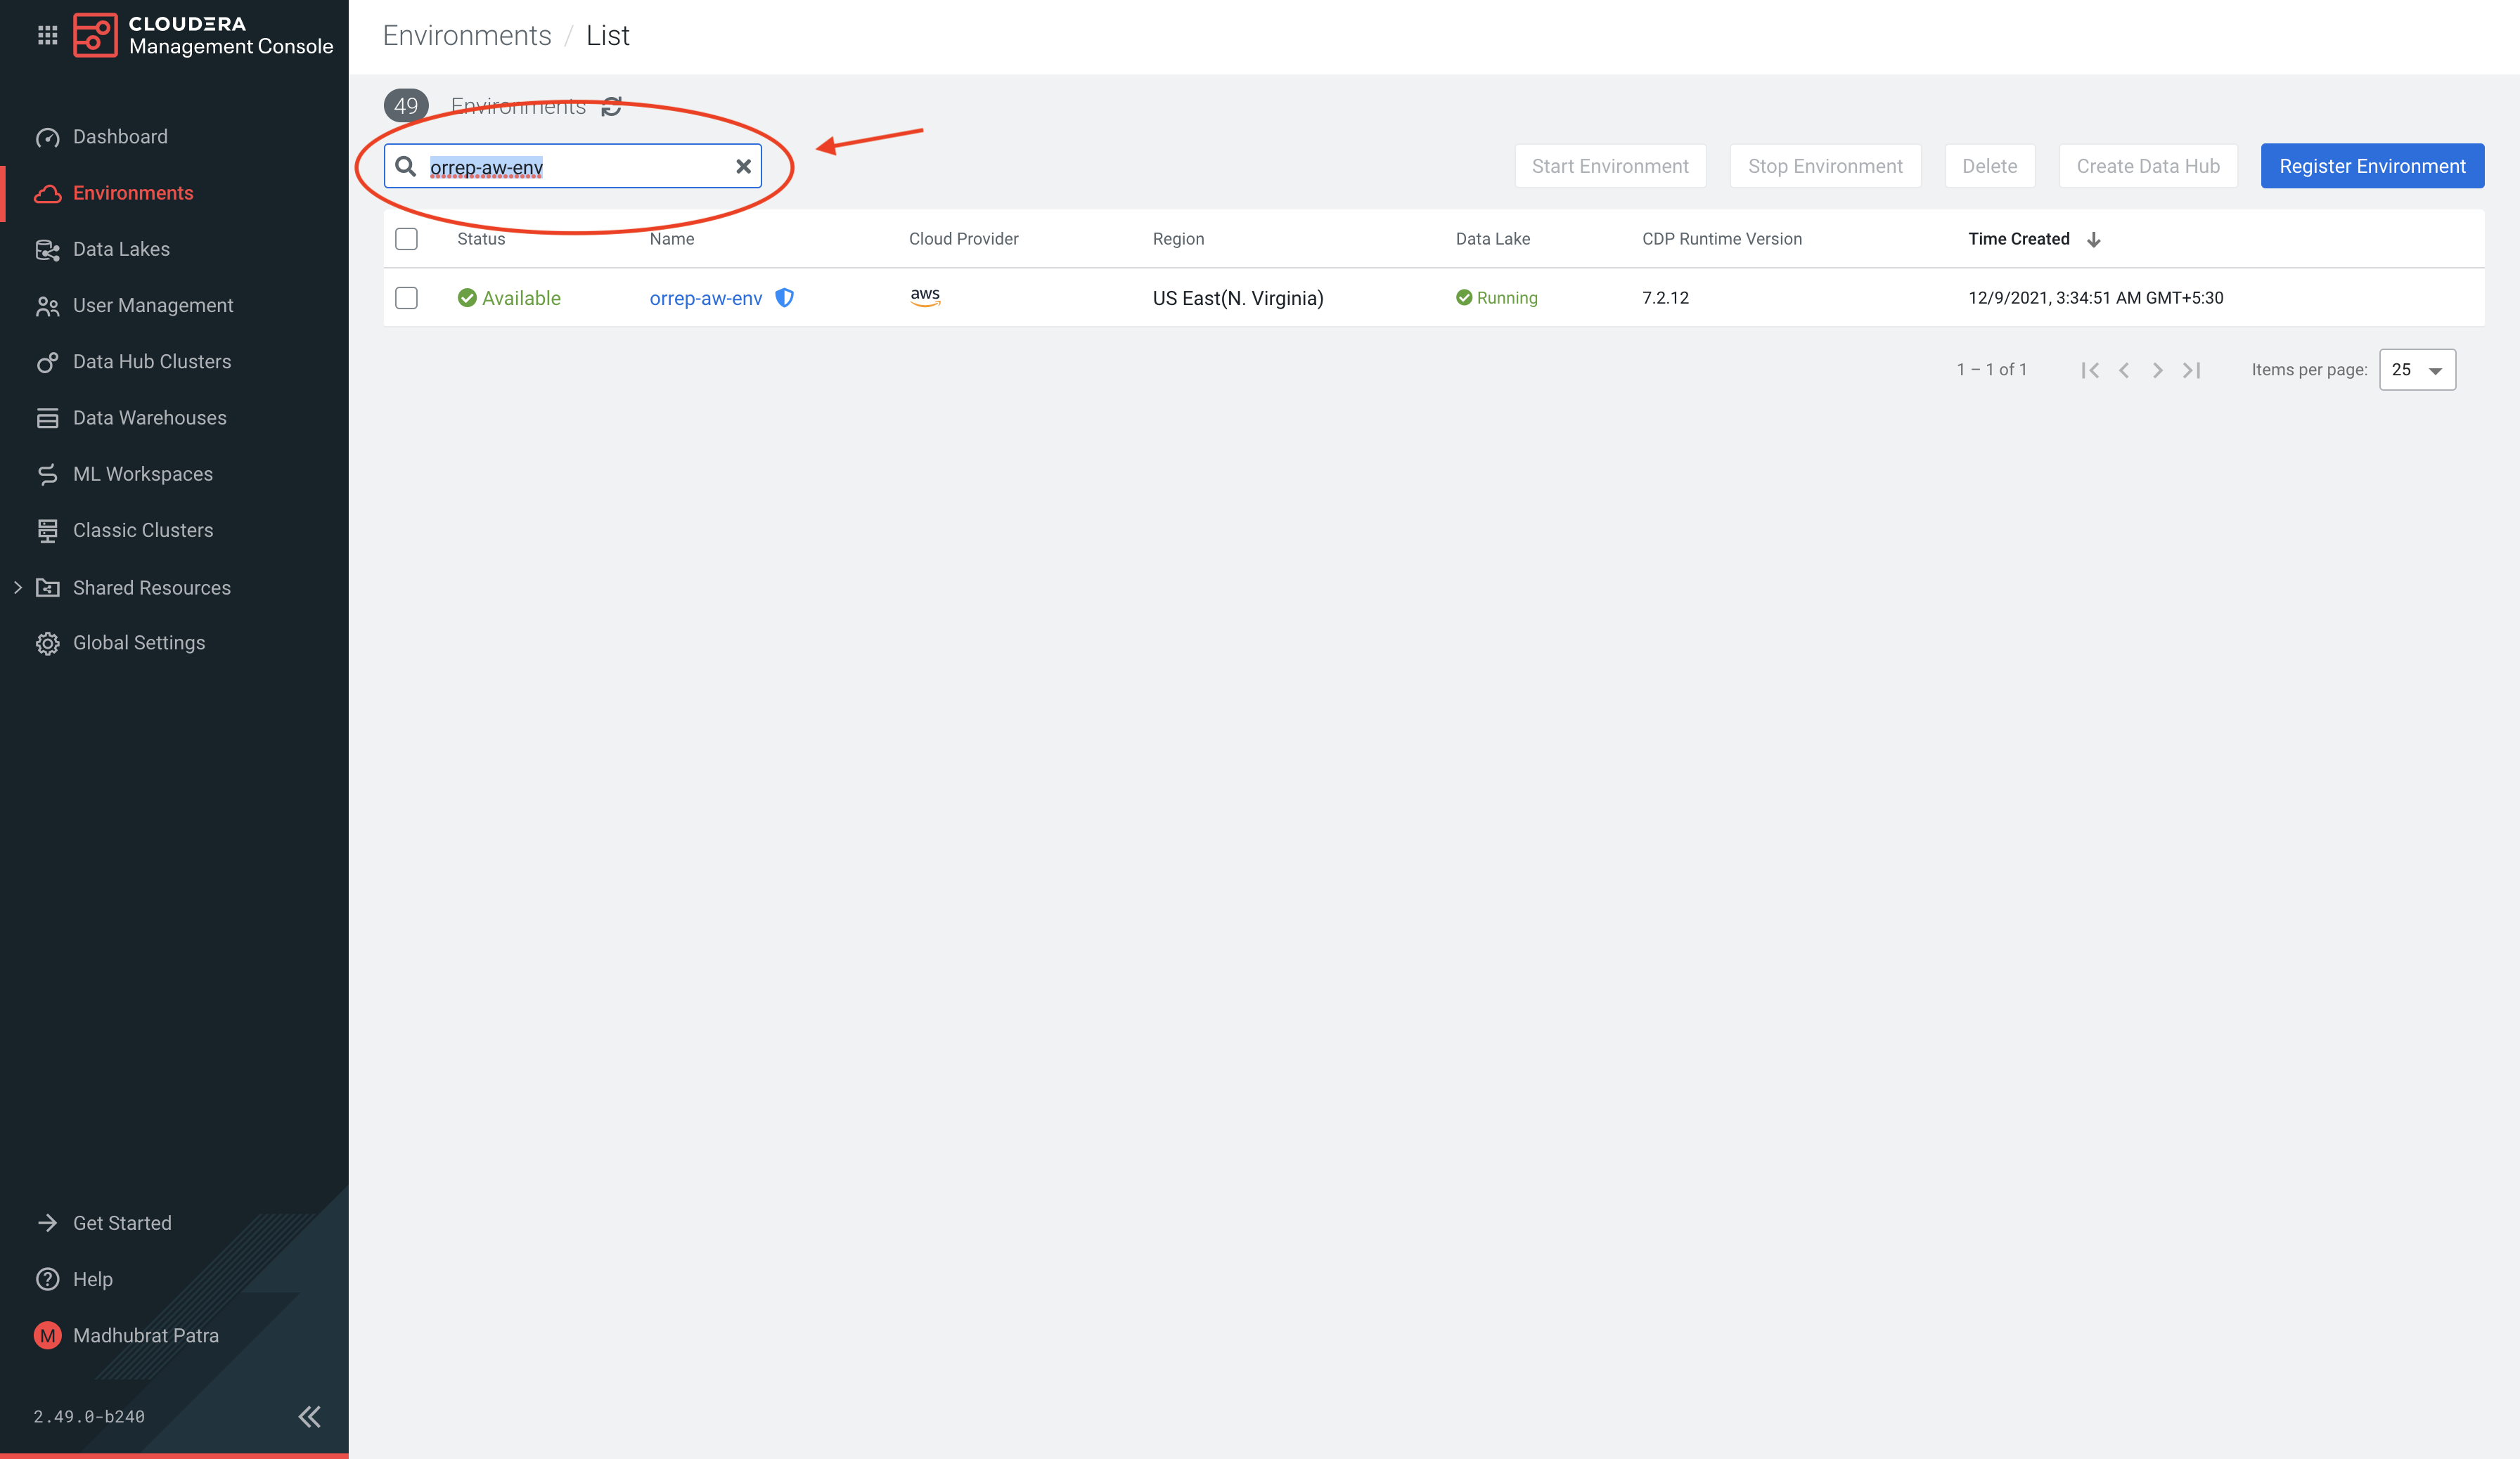The width and height of the screenshot is (2520, 1459).
Task: Select the orrep-aw-env row checkbox
Action: (x=406, y=298)
